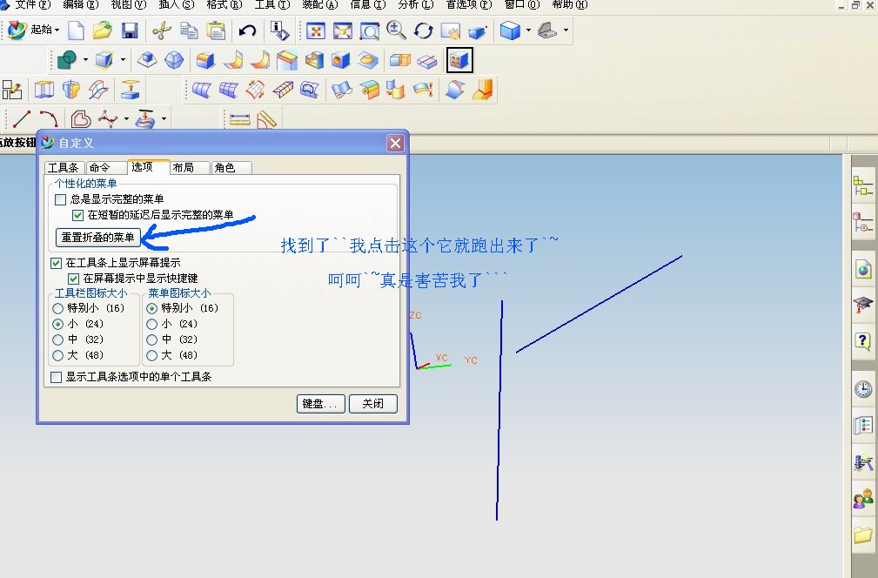Enable 显示工具条选项中的单个工具条 checkbox
Viewport: 878px width, 578px height.
click(x=56, y=377)
